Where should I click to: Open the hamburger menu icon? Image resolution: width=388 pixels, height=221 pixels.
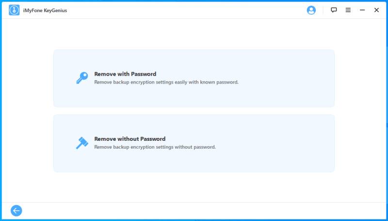point(348,10)
